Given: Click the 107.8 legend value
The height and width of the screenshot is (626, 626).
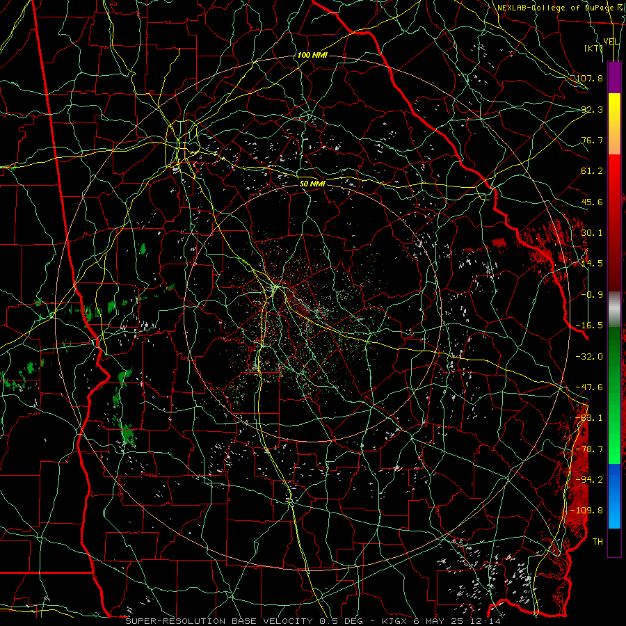Looking at the screenshot, I should (589, 78).
